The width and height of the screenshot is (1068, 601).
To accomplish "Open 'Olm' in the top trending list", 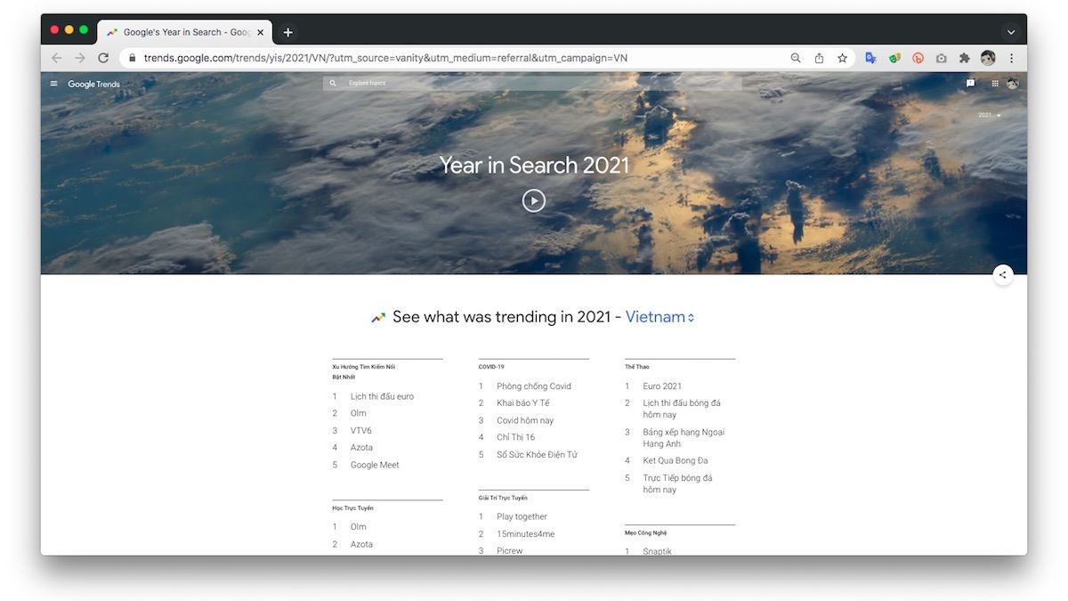I will [359, 413].
